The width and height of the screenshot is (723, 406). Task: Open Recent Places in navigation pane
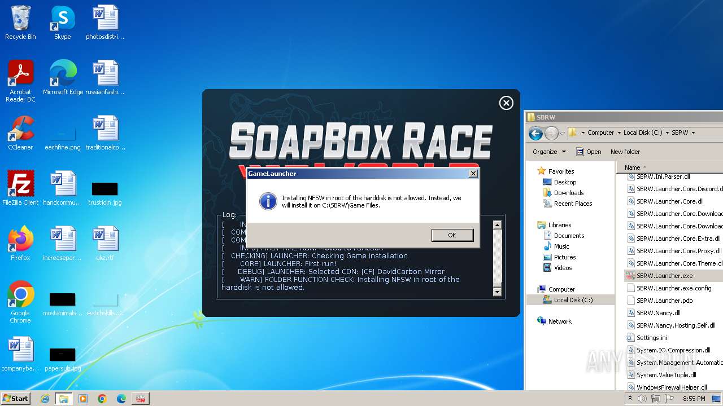[573, 204]
